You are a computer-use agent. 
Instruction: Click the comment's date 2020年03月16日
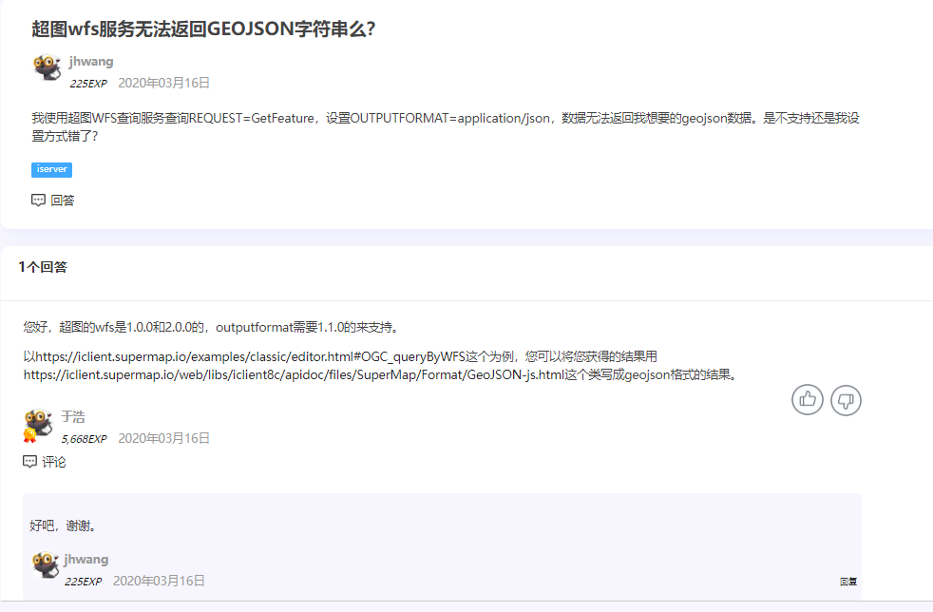tap(159, 581)
